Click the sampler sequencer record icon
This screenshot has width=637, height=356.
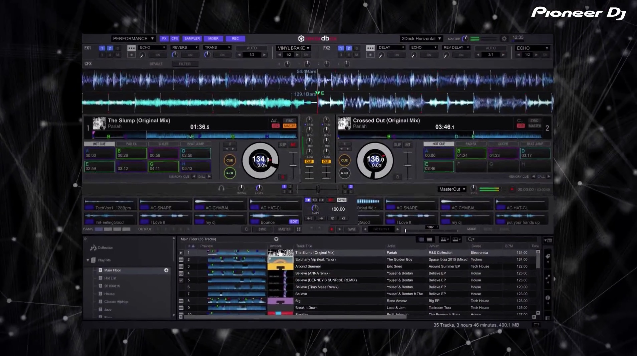click(x=331, y=229)
